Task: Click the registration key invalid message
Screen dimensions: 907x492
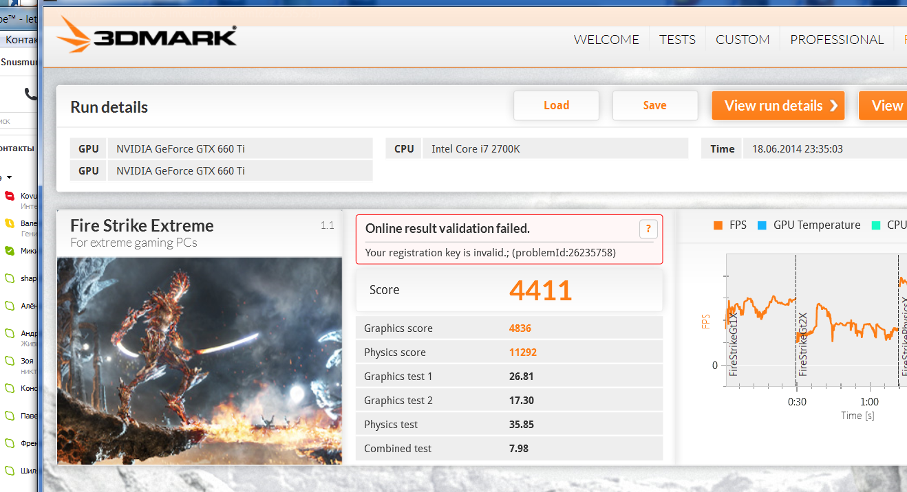Action: [x=490, y=253]
